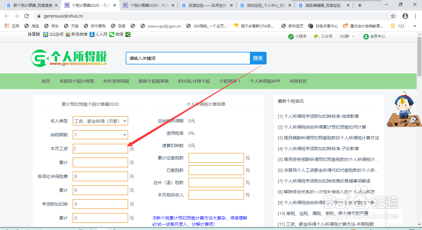
Task: Expand the QQ群 dropdown in header
Action: click(x=347, y=36)
